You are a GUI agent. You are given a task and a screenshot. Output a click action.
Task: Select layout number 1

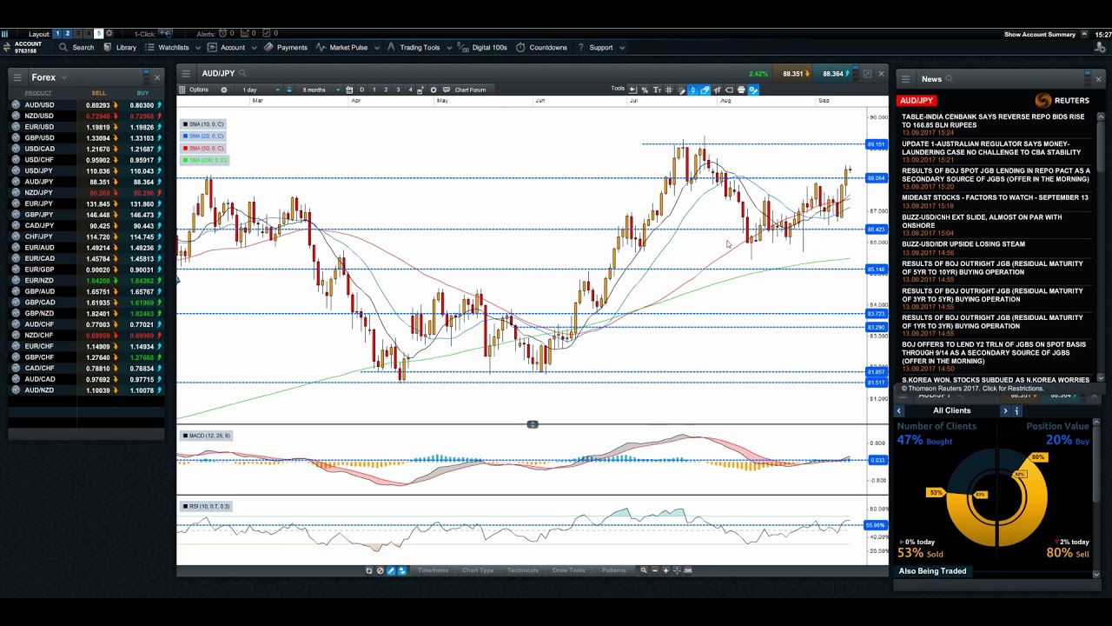[x=57, y=34]
